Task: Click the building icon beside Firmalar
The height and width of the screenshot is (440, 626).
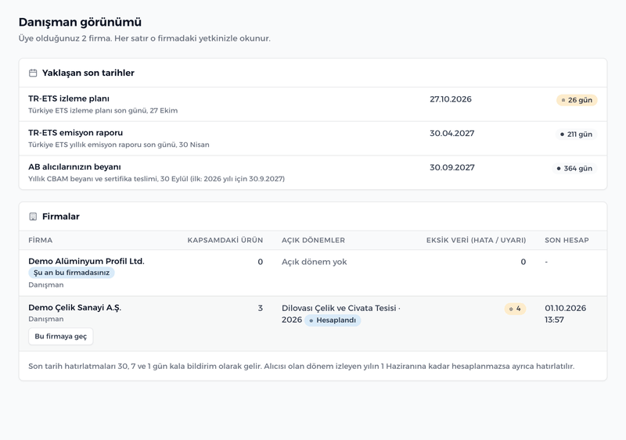Action: tap(33, 216)
